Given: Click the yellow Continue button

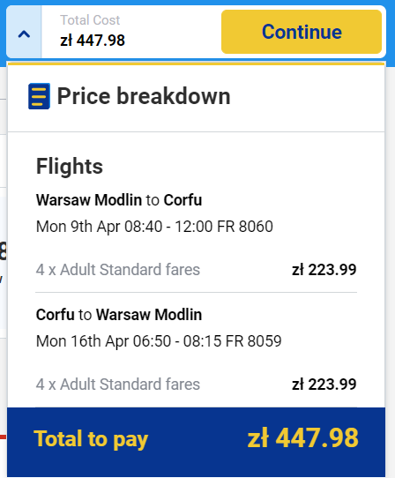Looking at the screenshot, I should pyautogui.click(x=302, y=32).
